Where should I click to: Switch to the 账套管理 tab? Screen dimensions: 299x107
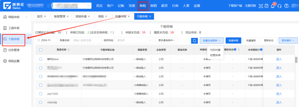pos(61,17)
